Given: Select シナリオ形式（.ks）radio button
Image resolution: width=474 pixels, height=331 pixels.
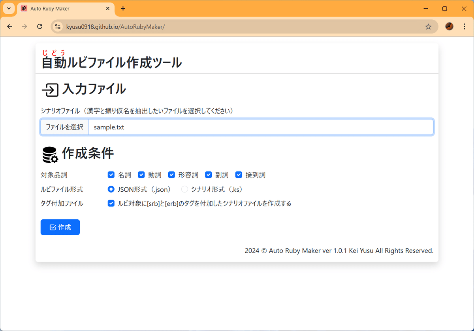Looking at the screenshot, I should click(184, 189).
